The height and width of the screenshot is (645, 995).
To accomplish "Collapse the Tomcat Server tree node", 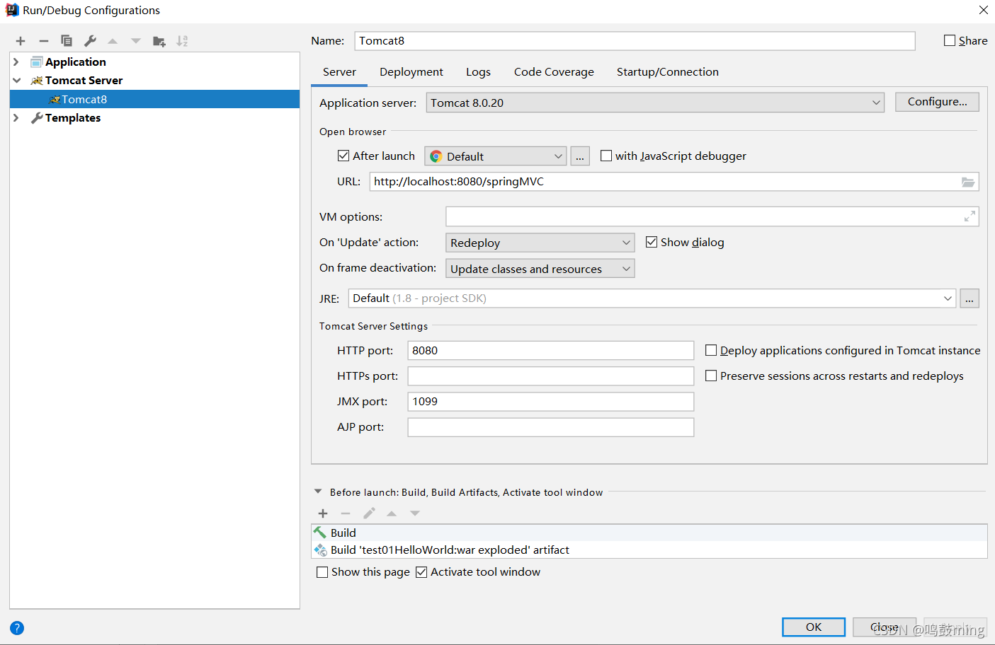I will point(16,81).
